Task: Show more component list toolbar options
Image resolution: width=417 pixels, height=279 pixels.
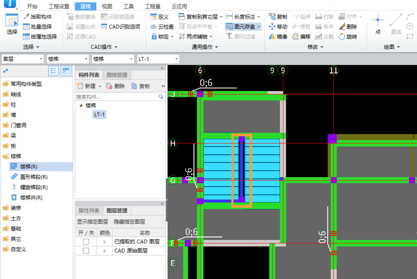Action: tap(163, 86)
